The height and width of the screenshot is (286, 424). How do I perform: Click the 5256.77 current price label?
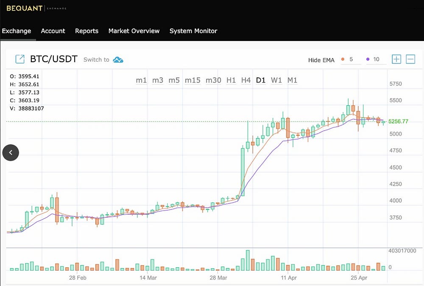(x=398, y=121)
